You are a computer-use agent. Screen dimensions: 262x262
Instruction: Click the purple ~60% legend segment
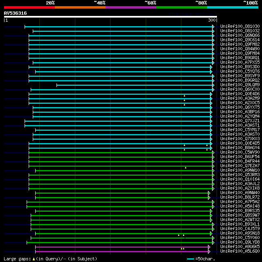tap(131, 7)
